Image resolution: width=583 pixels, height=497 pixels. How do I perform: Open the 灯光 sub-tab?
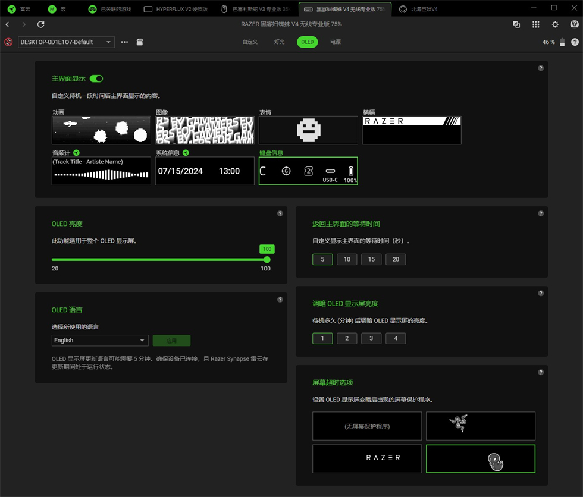click(x=279, y=42)
